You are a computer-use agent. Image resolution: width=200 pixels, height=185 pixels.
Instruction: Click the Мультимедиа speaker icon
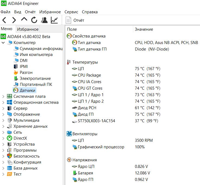[x=9, y=120]
